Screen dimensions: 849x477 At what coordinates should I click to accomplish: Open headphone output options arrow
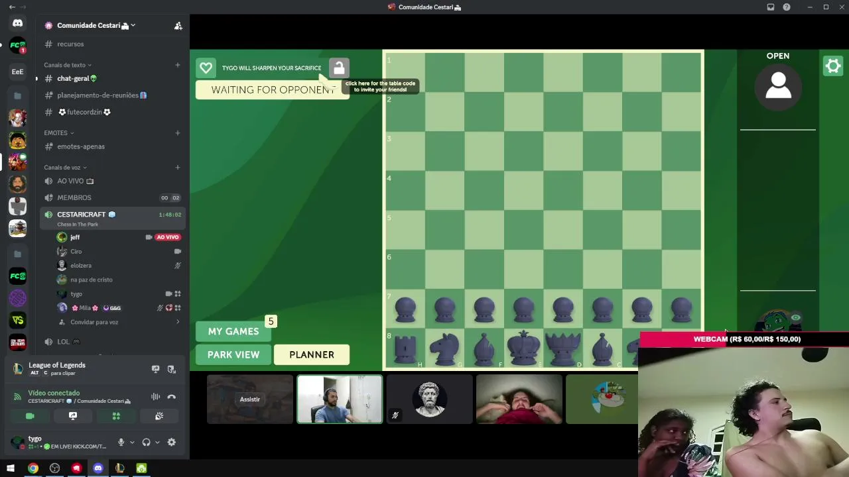tap(157, 443)
